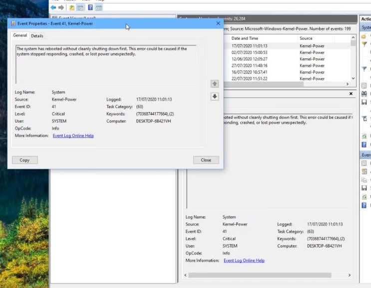Viewport: 371px width, 288px height.
Task: Click the Kernel-Power source value in the dialog
Action: (x=64, y=99)
